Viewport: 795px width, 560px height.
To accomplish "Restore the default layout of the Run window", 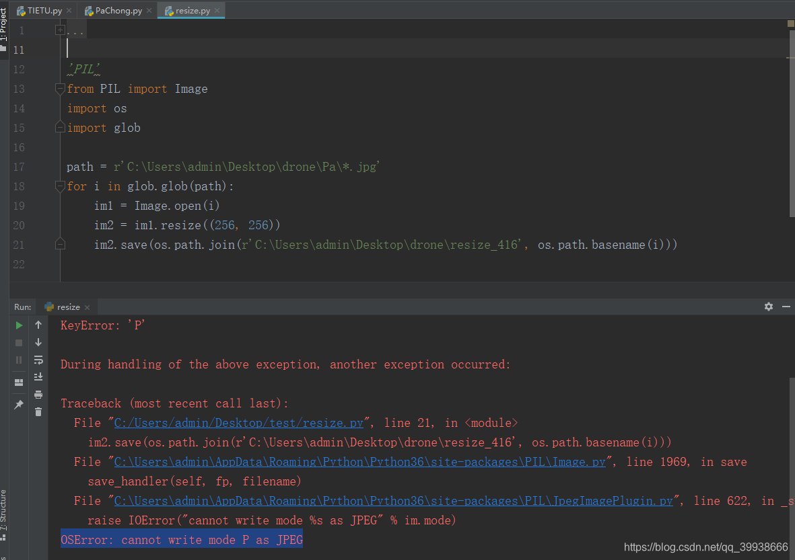I will pyautogui.click(x=20, y=382).
